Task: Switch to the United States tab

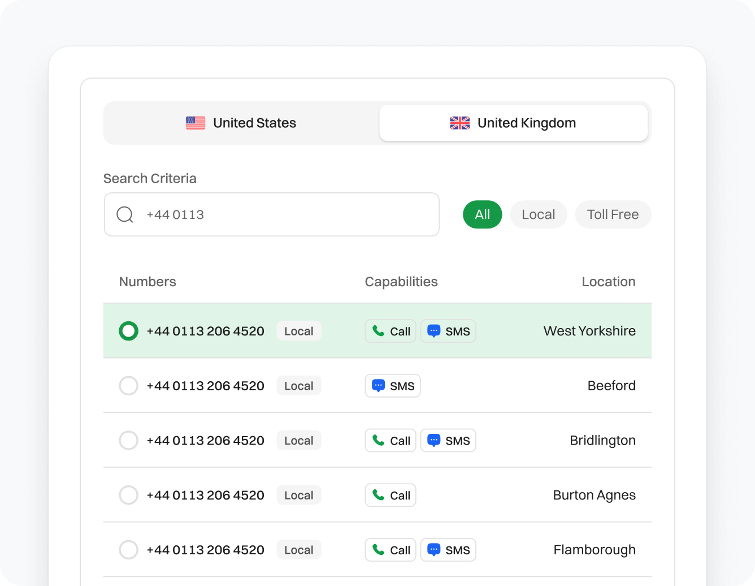Action: coord(241,123)
